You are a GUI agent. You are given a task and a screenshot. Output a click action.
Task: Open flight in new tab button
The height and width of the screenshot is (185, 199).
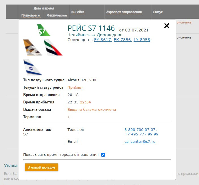pos(41,167)
